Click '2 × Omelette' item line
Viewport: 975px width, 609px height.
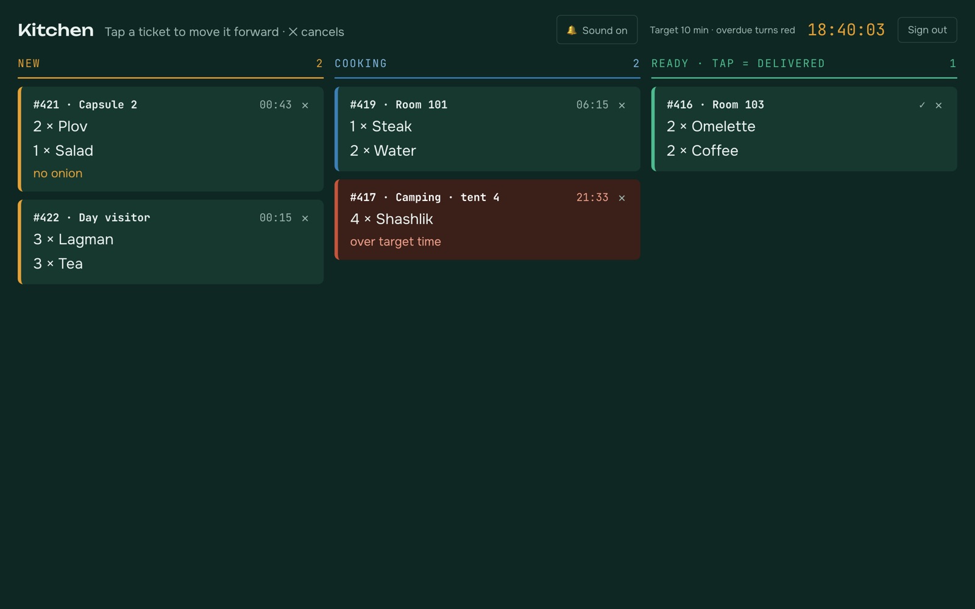[711, 127]
